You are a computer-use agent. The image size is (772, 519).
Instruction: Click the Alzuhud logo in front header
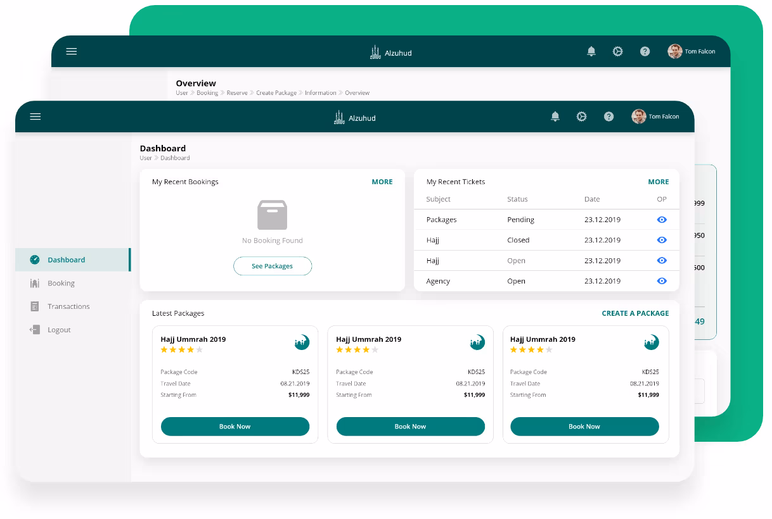click(355, 117)
